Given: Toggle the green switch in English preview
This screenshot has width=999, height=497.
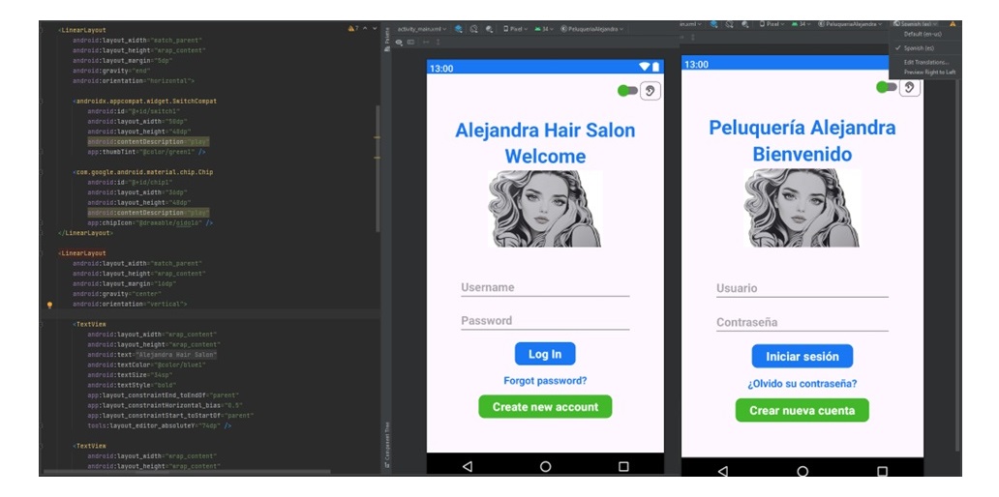Looking at the screenshot, I should (x=628, y=91).
